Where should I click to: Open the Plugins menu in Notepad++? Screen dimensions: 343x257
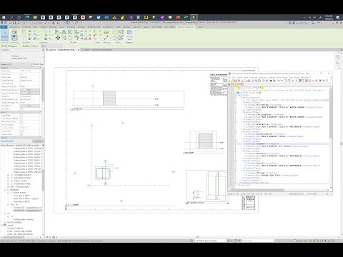pos(297,78)
